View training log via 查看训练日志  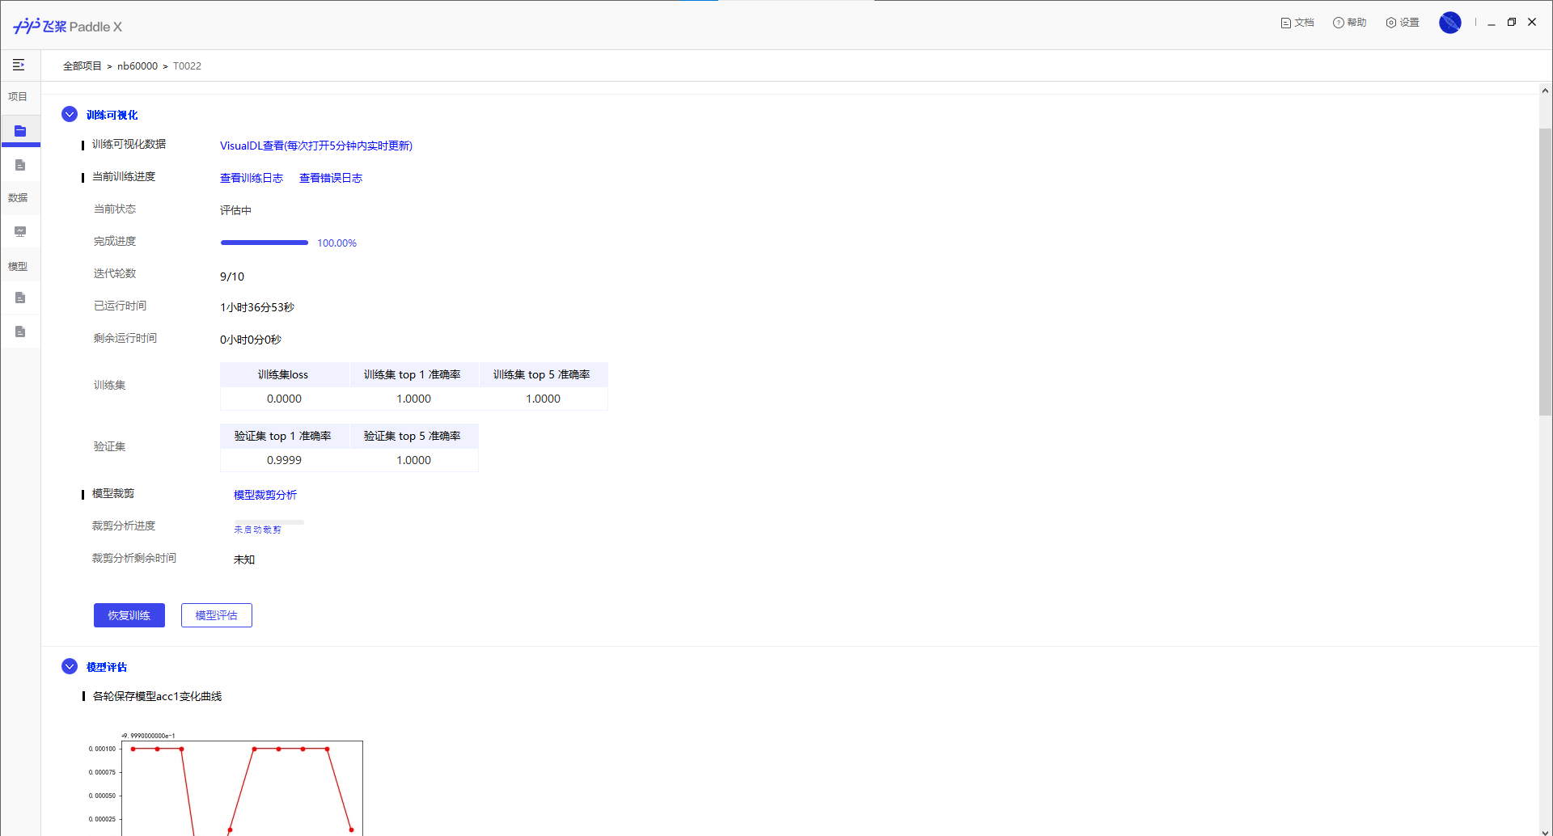[251, 178]
